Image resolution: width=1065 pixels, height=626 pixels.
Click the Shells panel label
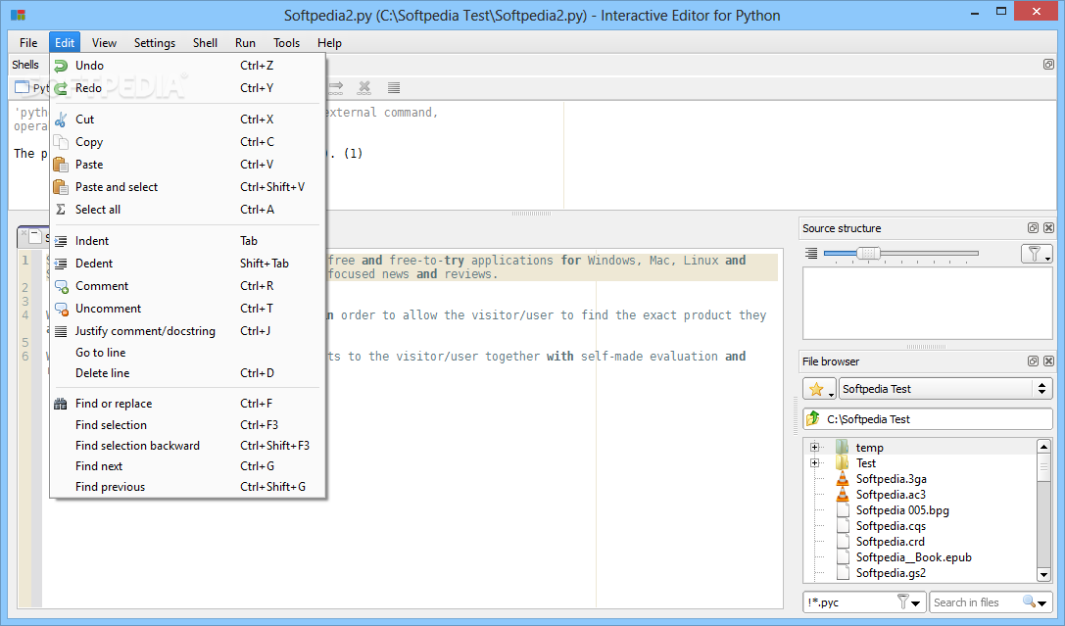(x=25, y=65)
